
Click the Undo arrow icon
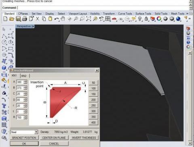pyautogui.click(x=57, y=19)
